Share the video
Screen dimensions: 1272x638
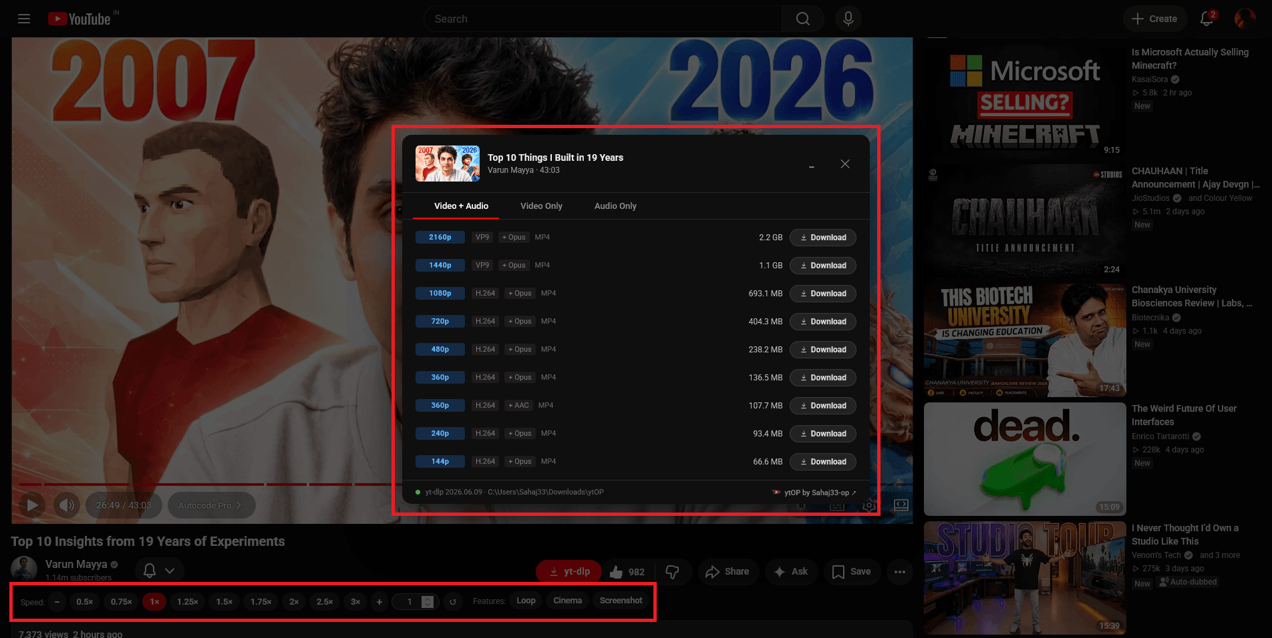click(x=728, y=572)
